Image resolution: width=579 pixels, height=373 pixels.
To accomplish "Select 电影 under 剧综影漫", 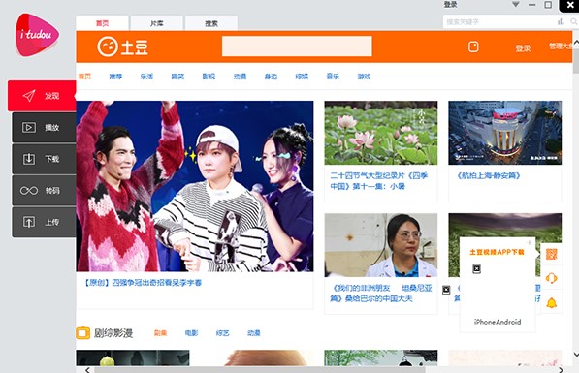I will point(191,333).
